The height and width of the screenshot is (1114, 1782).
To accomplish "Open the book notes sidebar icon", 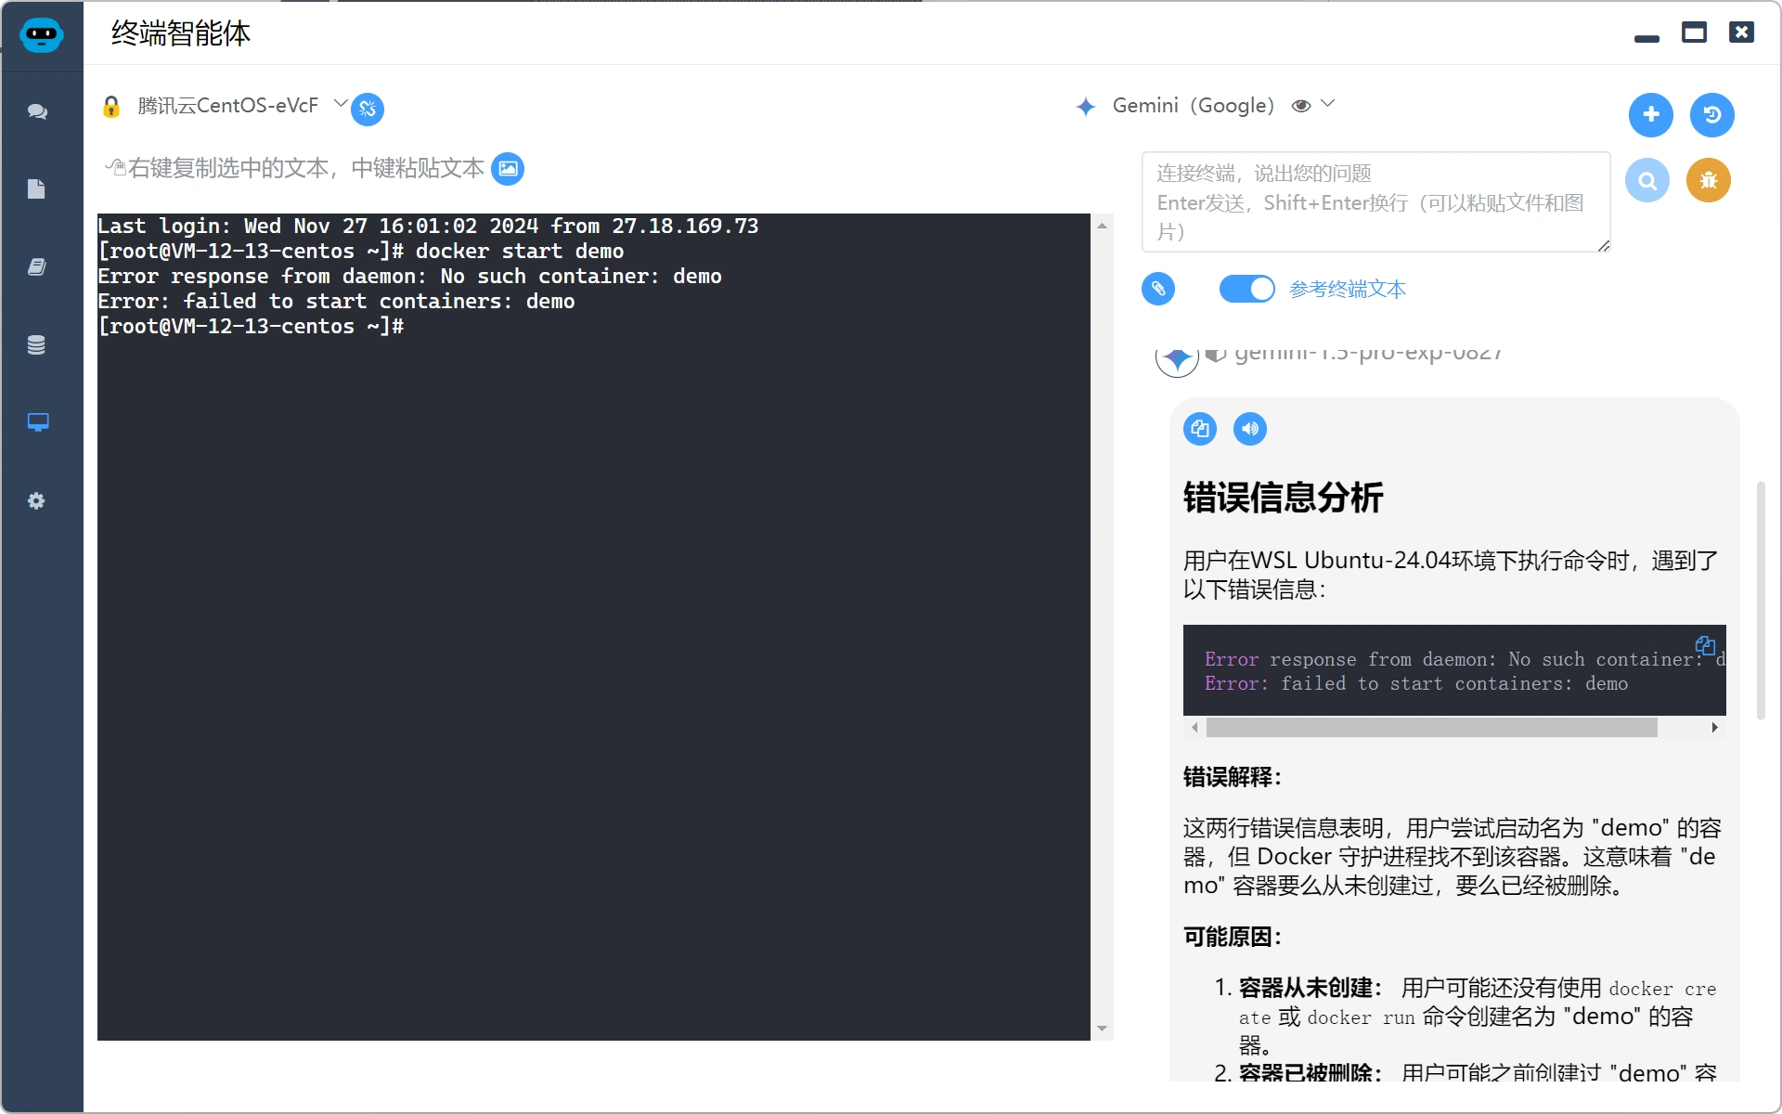I will pos(36,267).
